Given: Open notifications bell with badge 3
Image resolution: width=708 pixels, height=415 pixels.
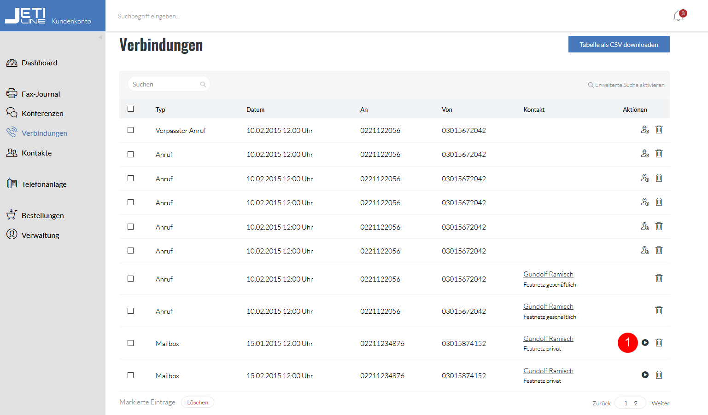Looking at the screenshot, I should point(679,16).
